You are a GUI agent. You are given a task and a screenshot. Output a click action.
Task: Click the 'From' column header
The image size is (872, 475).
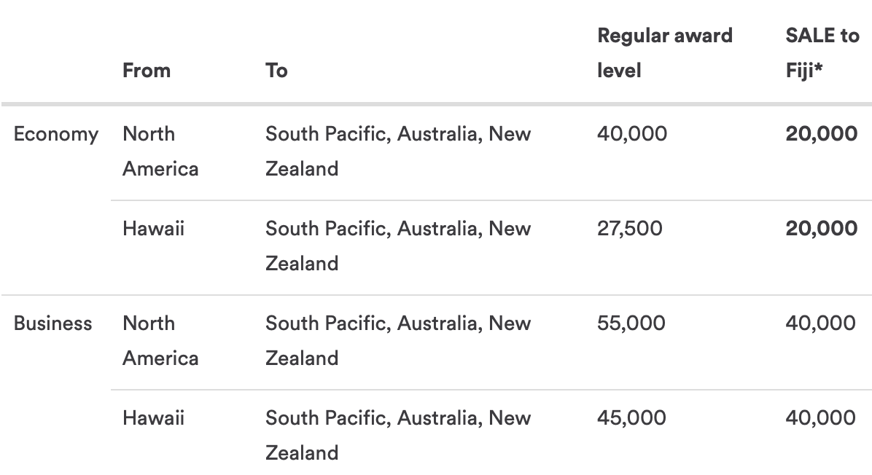(x=147, y=71)
